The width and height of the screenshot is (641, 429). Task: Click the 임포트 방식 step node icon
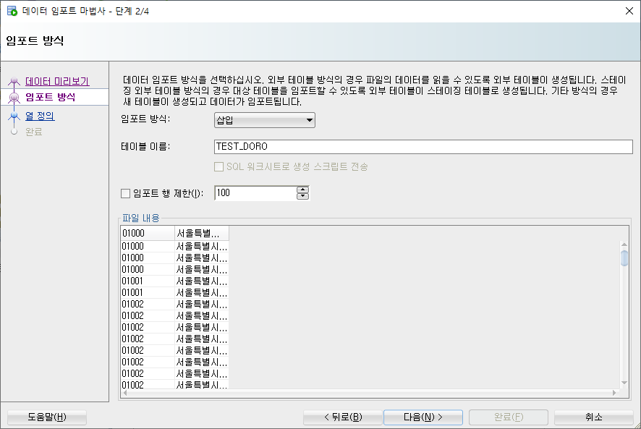coord(14,98)
